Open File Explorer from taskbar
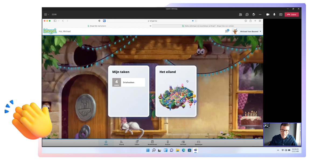 click(177, 150)
